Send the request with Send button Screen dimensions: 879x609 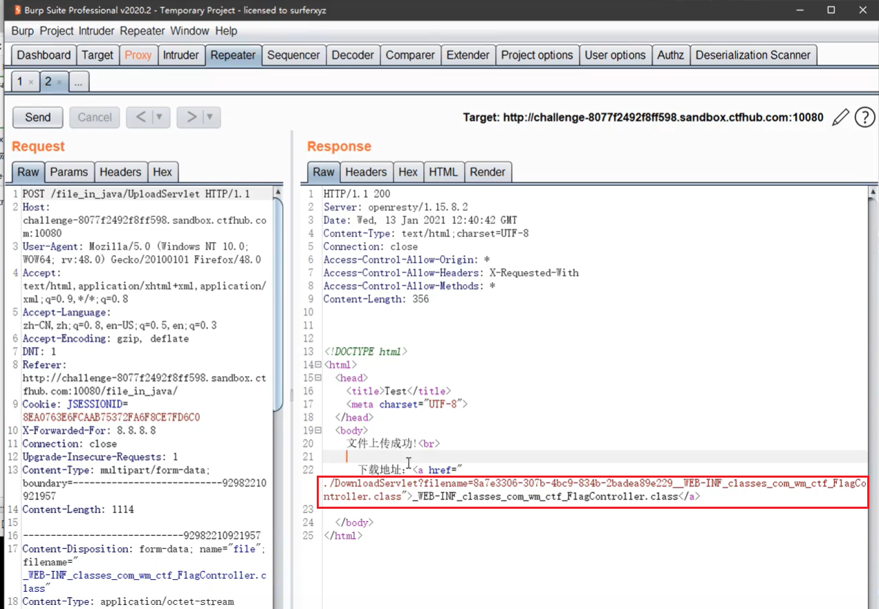[x=38, y=117]
